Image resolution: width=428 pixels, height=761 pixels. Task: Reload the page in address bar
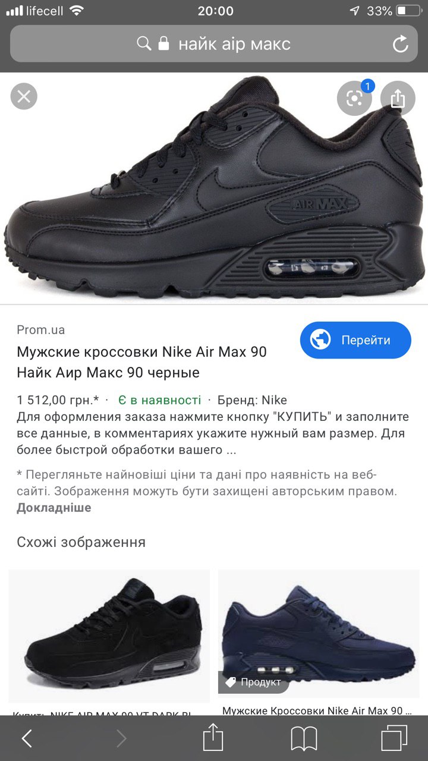click(x=401, y=44)
